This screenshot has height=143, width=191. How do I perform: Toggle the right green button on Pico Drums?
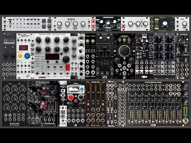pyautogui.click(x=93, y=41)
